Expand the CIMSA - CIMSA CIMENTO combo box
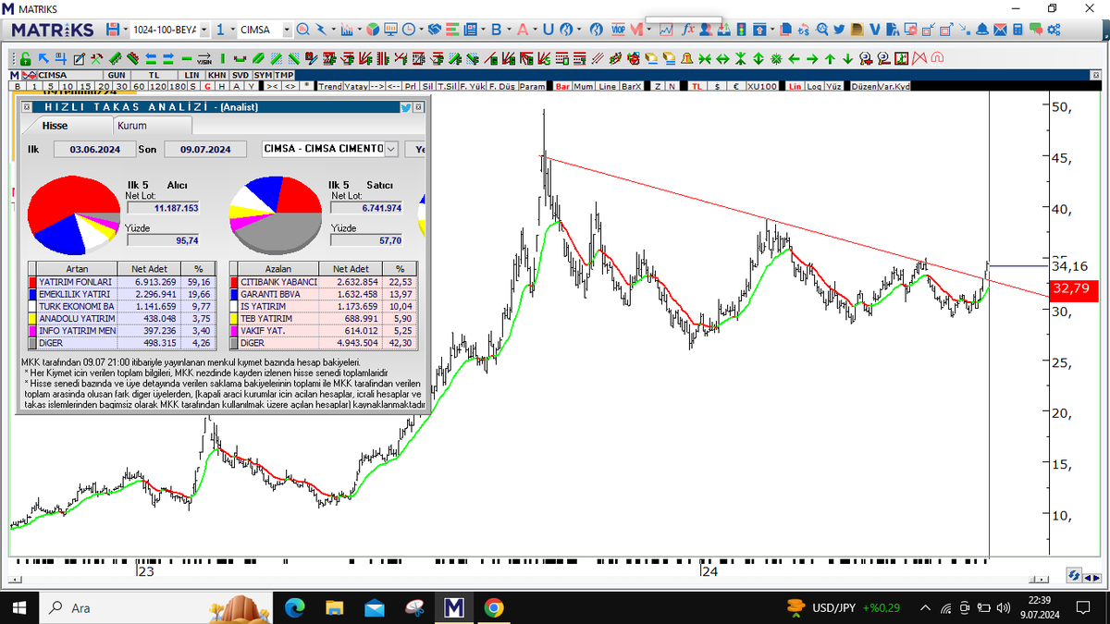Viewport: 1110px width, 624px height. pos(389,149)
